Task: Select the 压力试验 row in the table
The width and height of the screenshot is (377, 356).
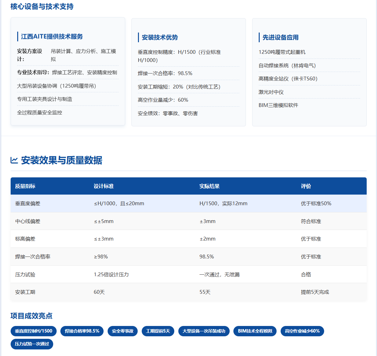Action: pos(188,274)
